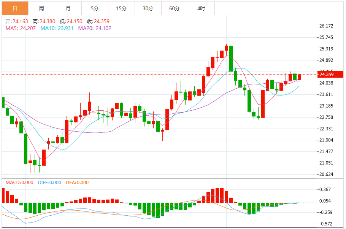Click the 26.172 price axis label
This screenshot has width=346, height=229.
326,26
